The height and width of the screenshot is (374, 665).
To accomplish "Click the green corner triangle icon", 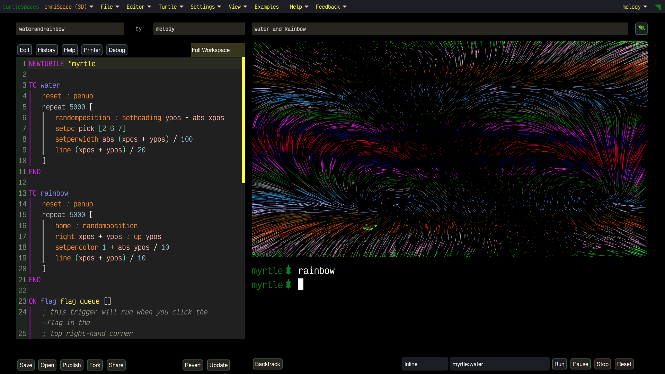I will (658, 7).
